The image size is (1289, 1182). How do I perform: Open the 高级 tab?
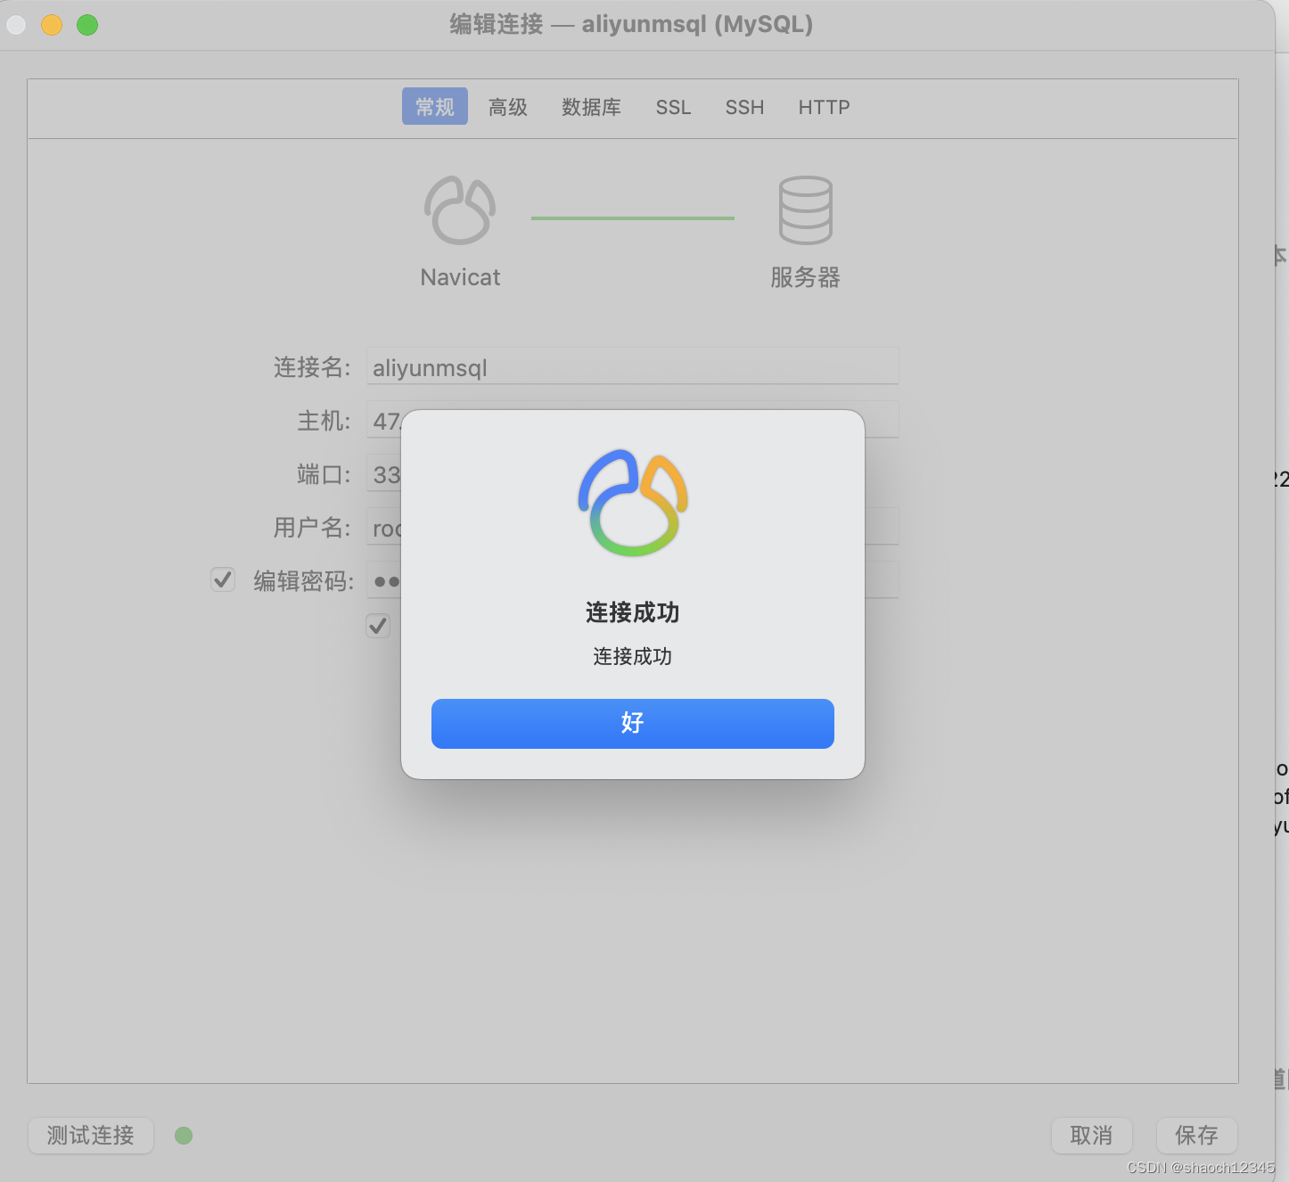tap(508, 107)
